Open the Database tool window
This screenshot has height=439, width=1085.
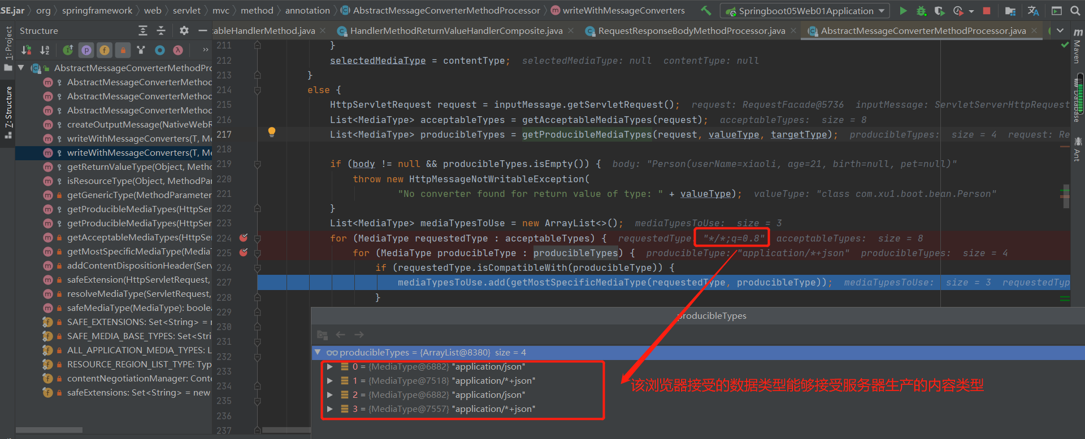(x=1077, y=99)
